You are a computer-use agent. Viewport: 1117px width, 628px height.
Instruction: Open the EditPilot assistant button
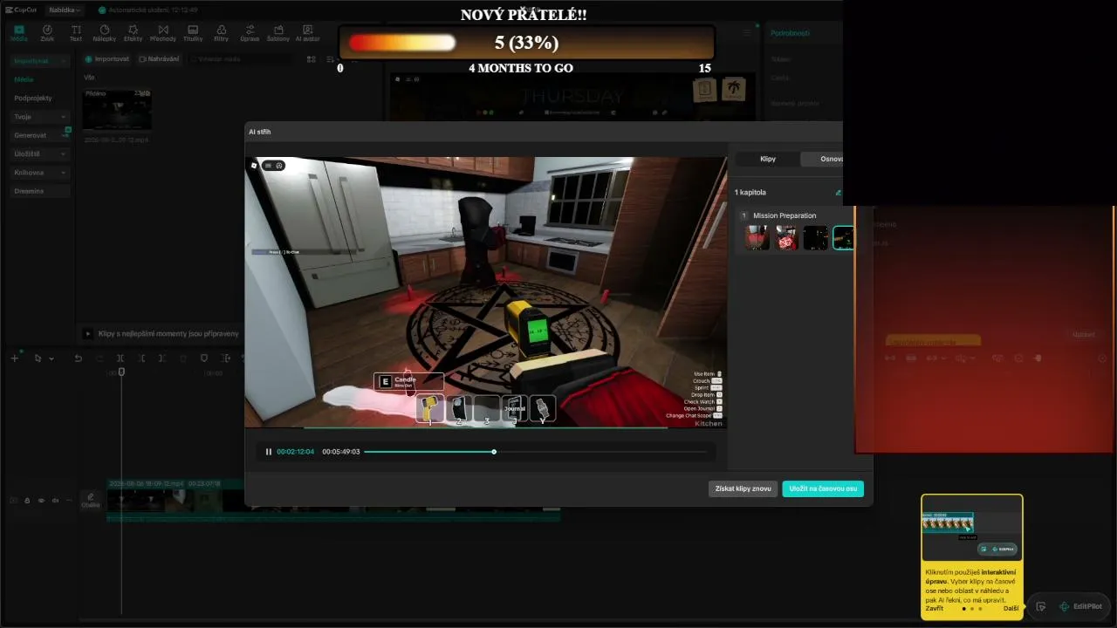point(1080,606)
